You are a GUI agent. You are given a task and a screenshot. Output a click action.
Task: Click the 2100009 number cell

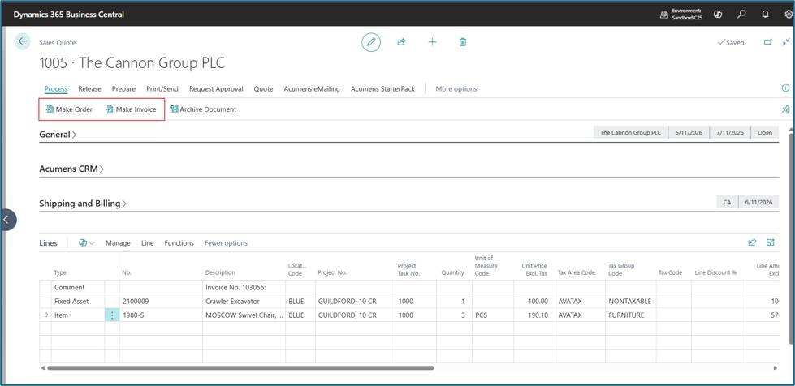pyautogui.click(x=161, y=301)
